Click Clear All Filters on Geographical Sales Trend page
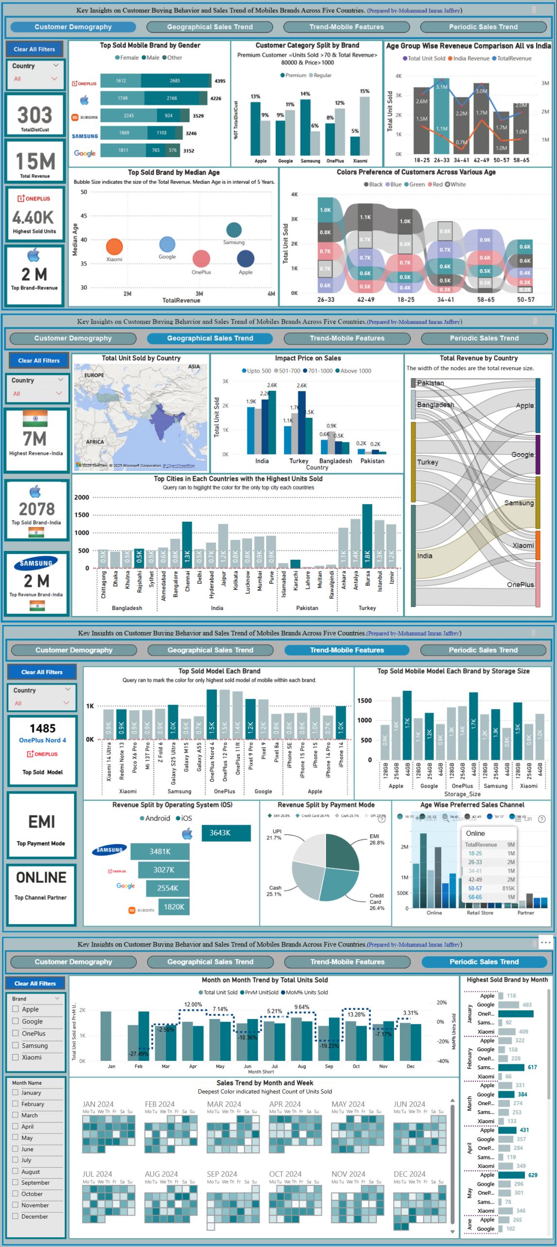The height and width of the screenshot is (1247, 557). coord(38,360)
